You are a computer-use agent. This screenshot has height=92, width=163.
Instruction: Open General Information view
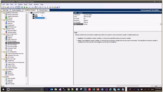[13, 15]
